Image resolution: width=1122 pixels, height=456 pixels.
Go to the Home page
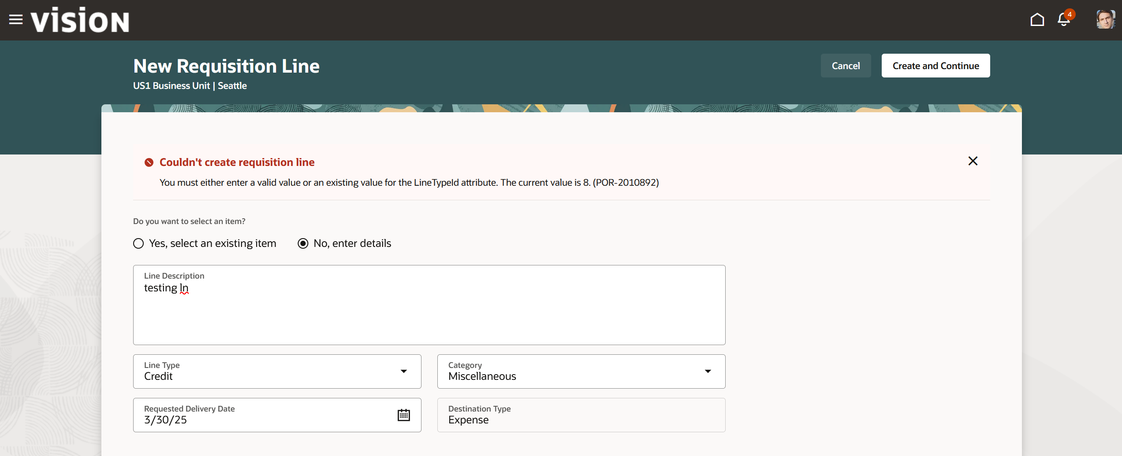click(1037, 20)
